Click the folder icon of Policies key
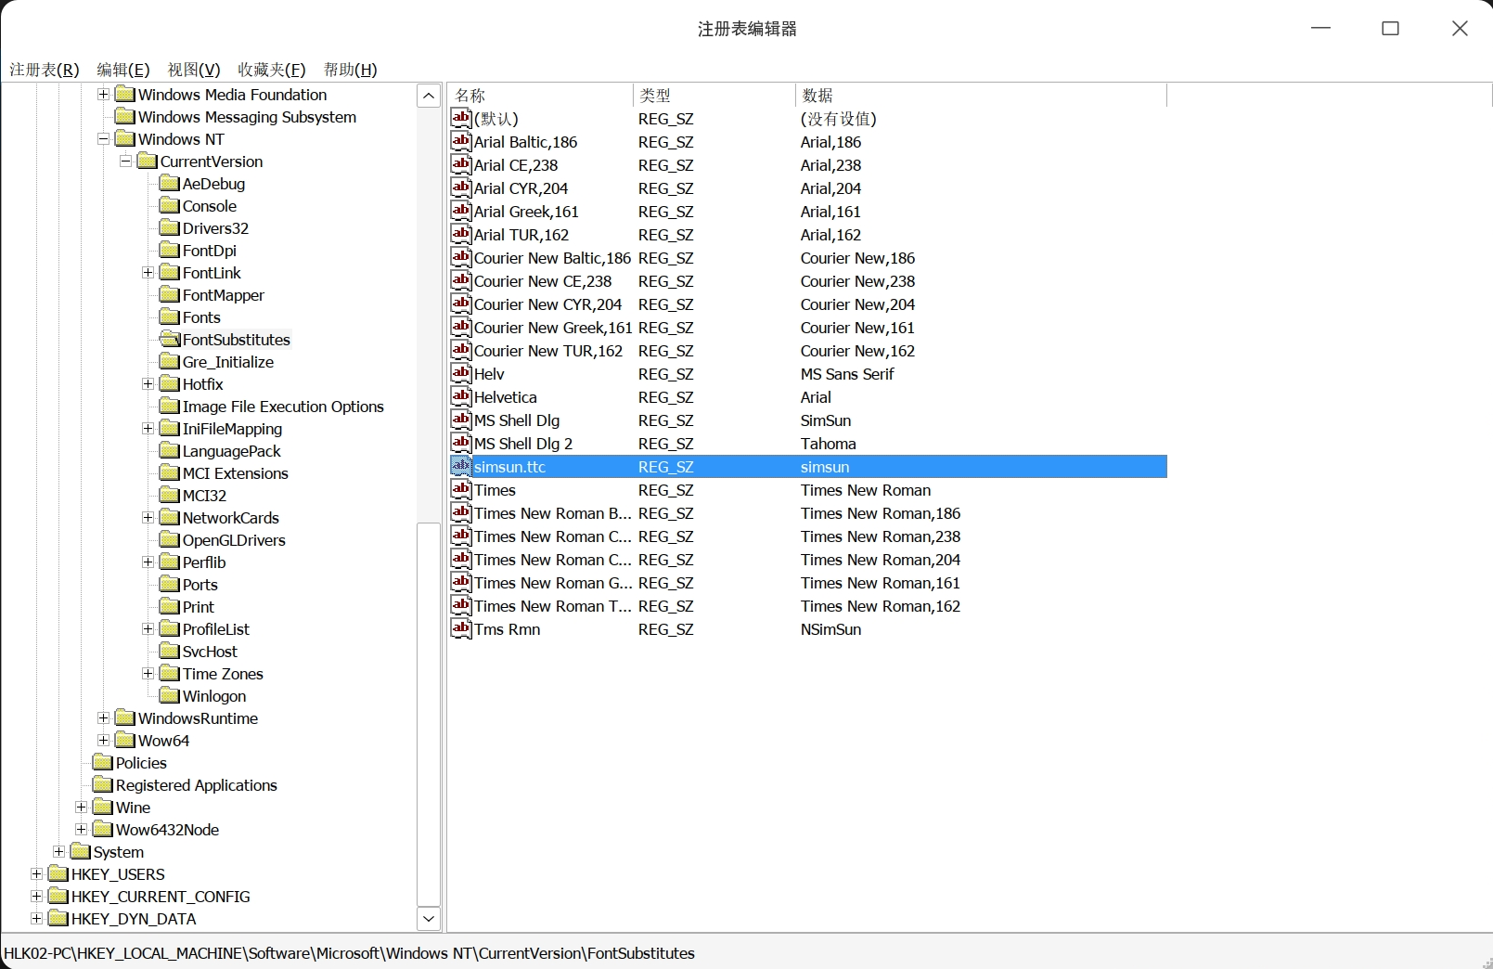This screenshot has width=1493, height=969. pos(102,762)
